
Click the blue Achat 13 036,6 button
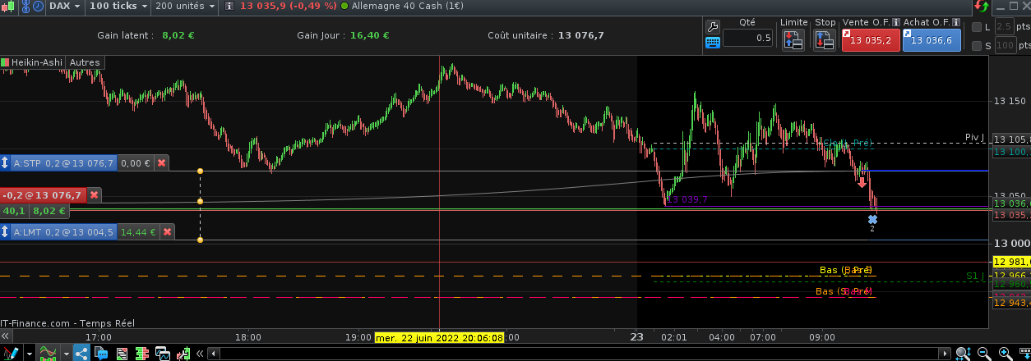(932, 40)
